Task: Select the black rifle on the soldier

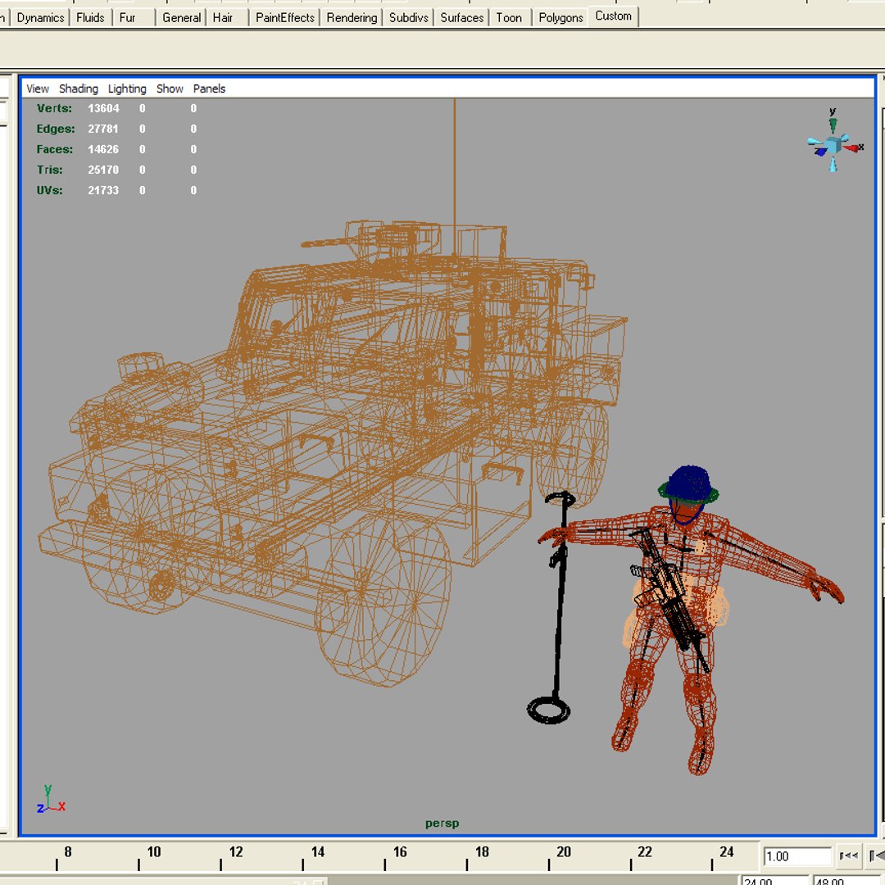Action: pos(669,598)
